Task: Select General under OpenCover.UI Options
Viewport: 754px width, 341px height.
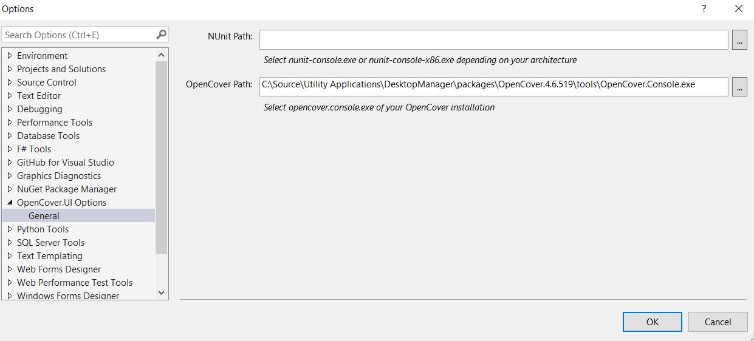Action: (x=44, y=216)
